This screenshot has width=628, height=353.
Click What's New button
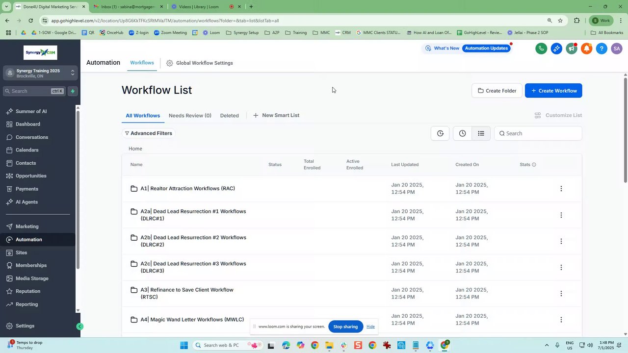(442, 49)
